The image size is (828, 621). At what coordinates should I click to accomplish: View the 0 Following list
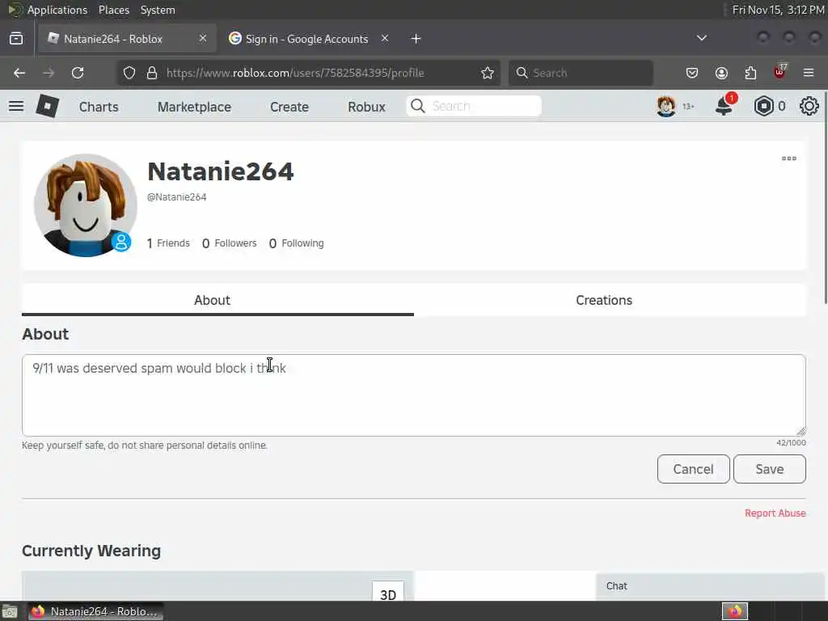click(x=296, y=243)
